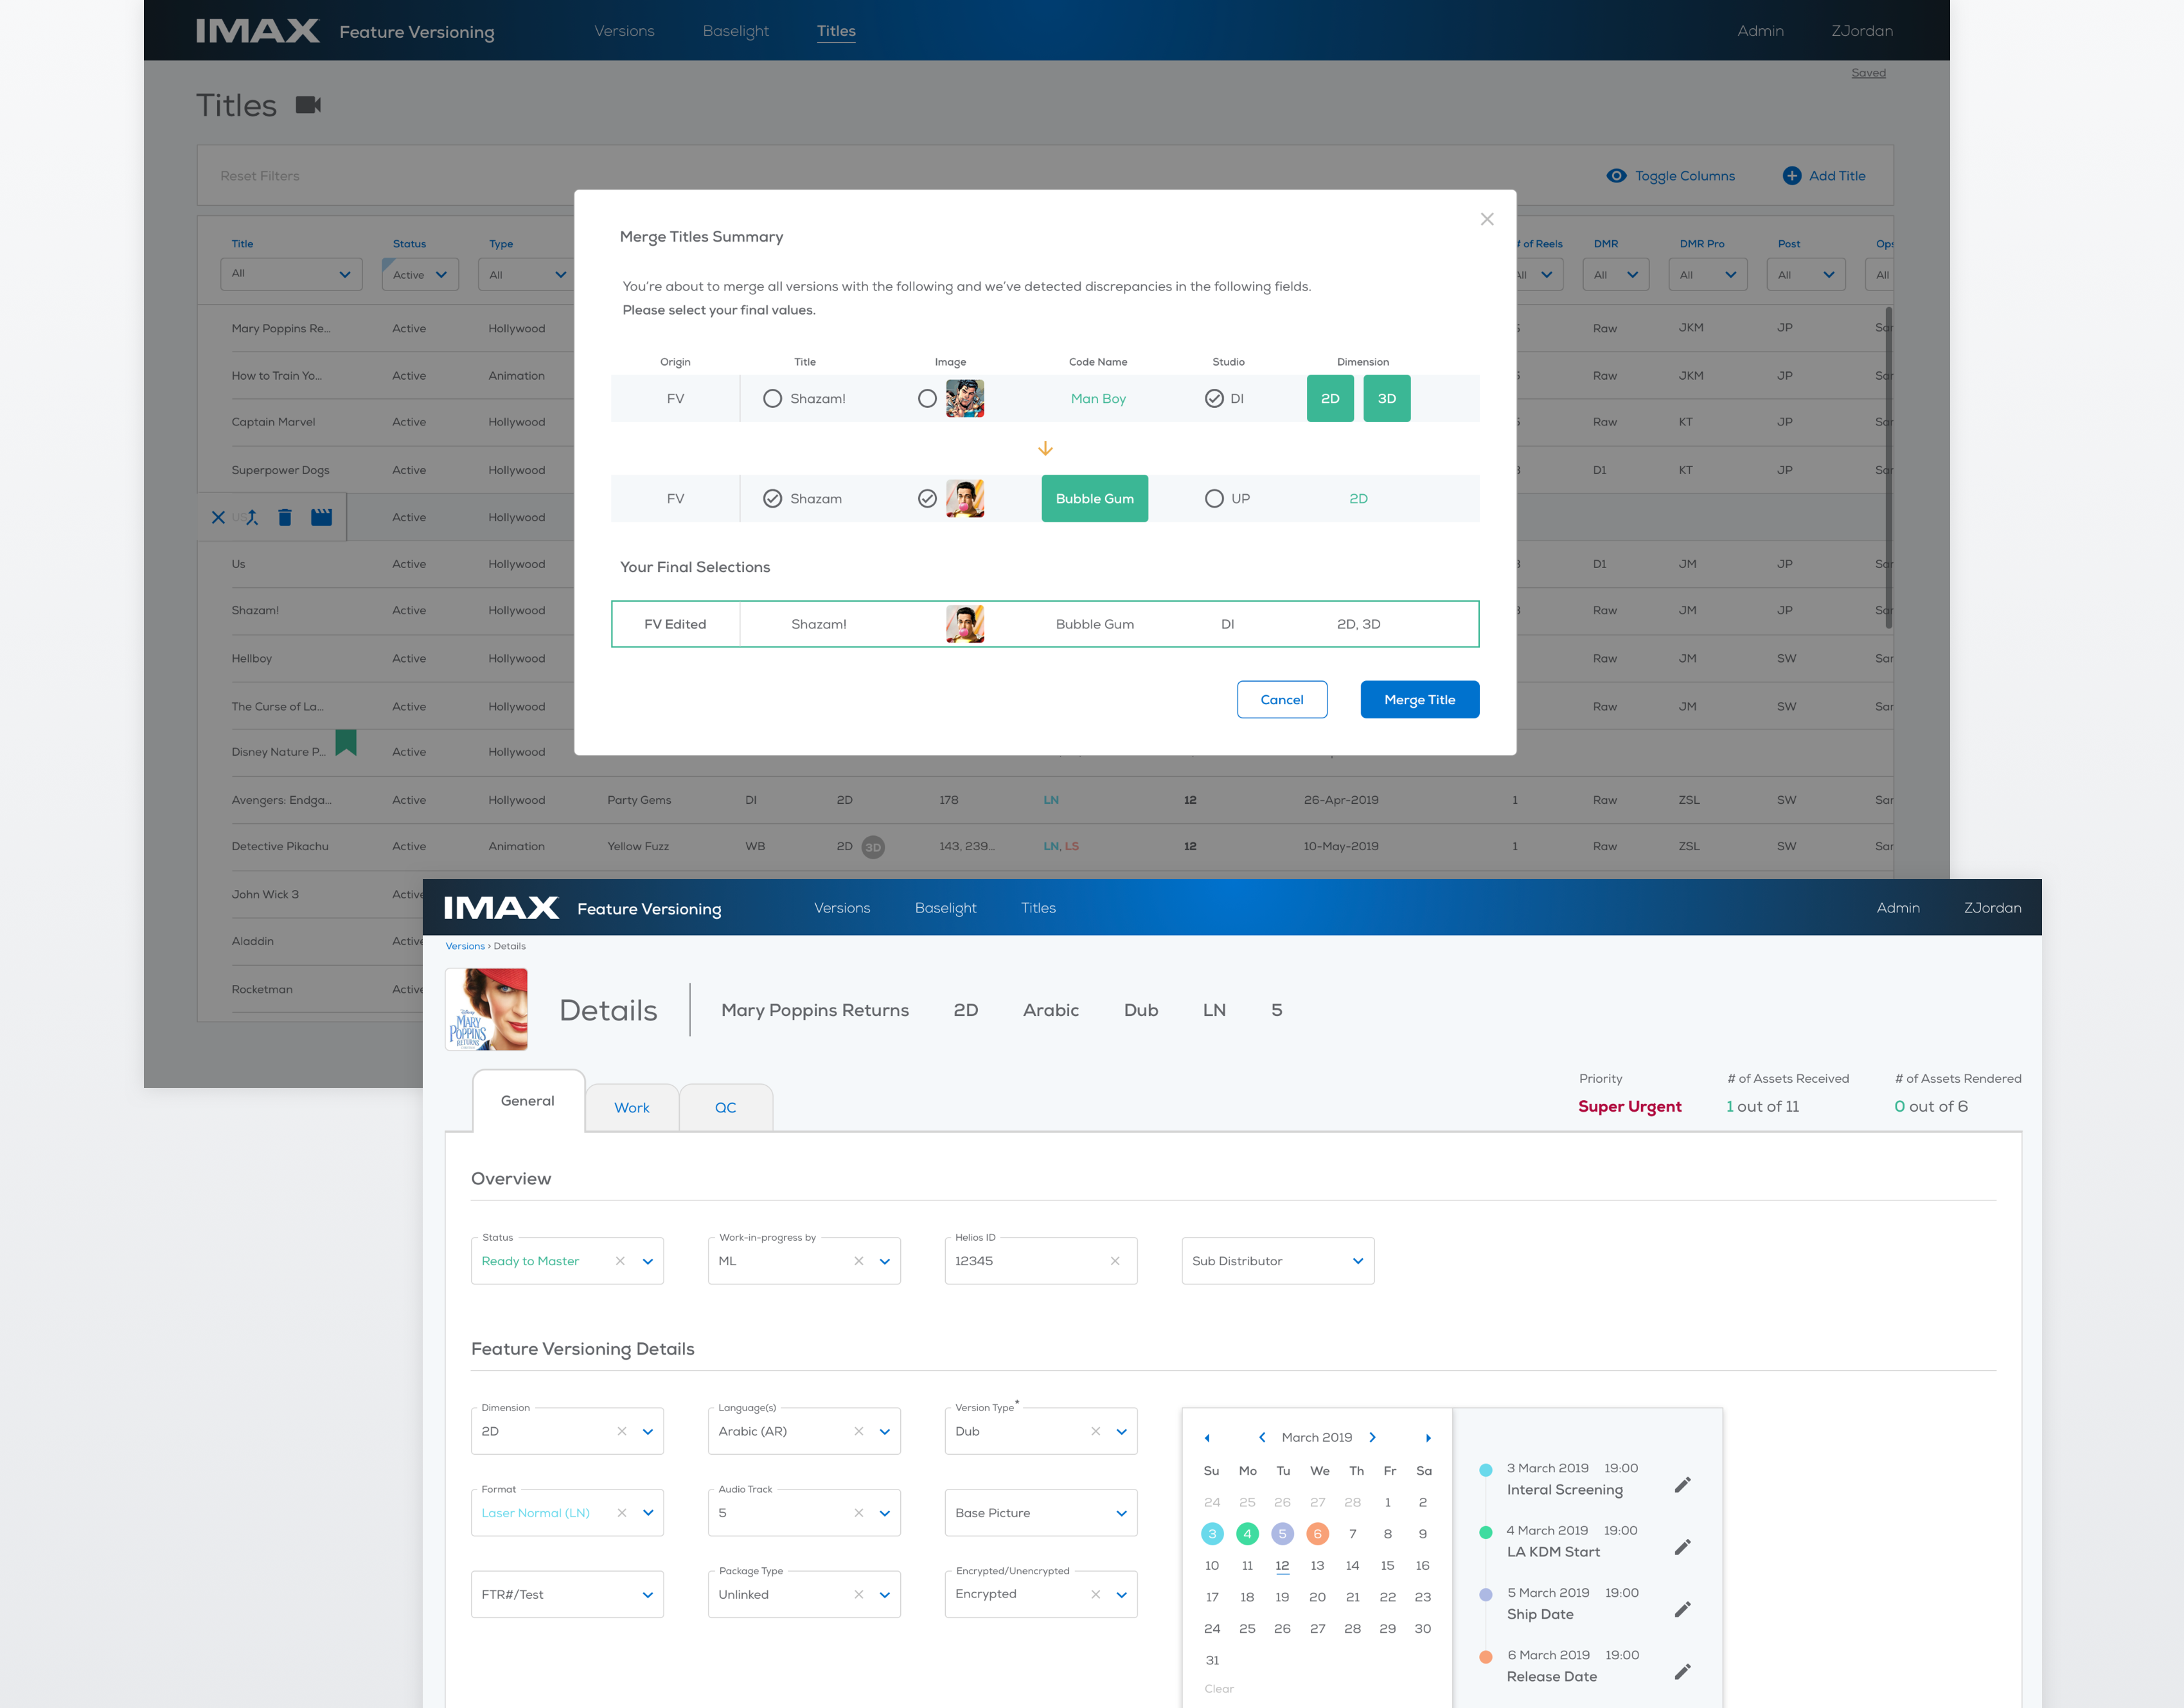Clear the Version Type selection
2184x1708 pixels.
pyautogui.click(x=1096, y=1431)
